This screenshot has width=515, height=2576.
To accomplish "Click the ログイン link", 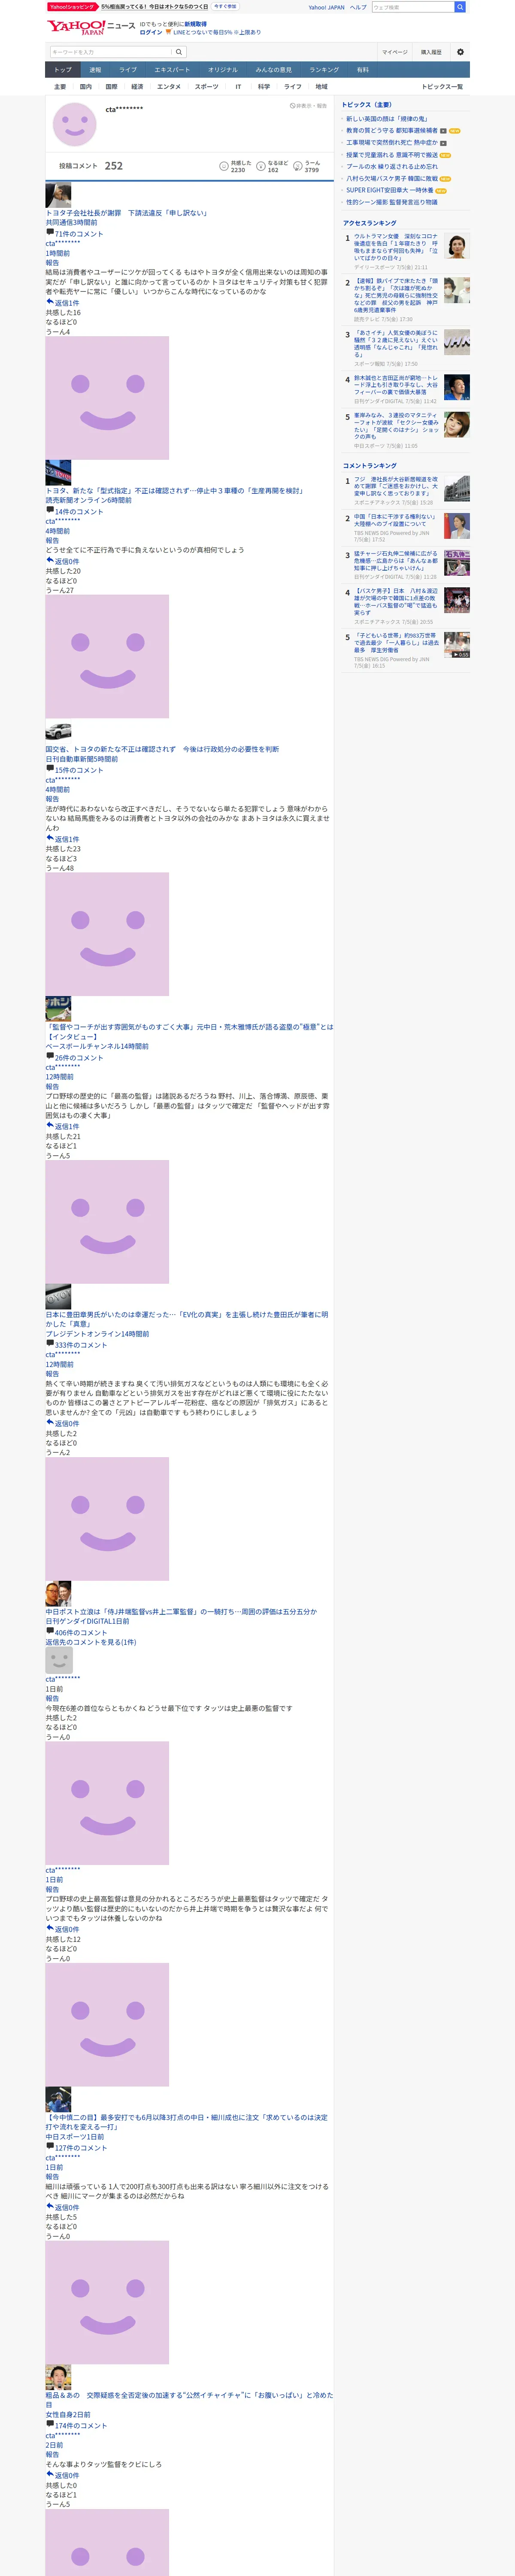I will pos(151,32).
